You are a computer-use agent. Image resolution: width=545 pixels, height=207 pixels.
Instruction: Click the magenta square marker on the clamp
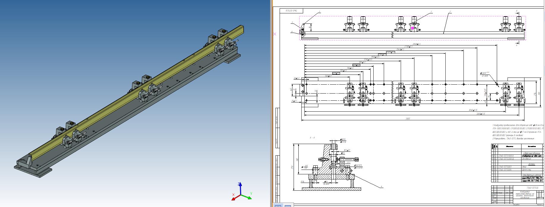tap(413, 28)
